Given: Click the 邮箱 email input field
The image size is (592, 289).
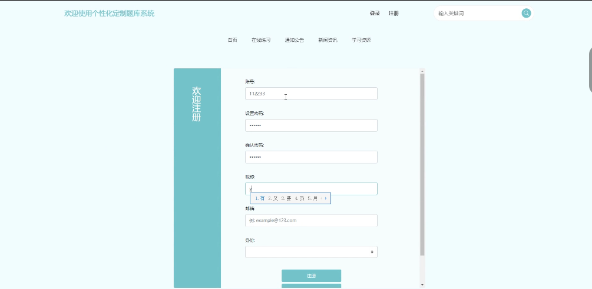Looking at the screenshot, I should [311, 220].
